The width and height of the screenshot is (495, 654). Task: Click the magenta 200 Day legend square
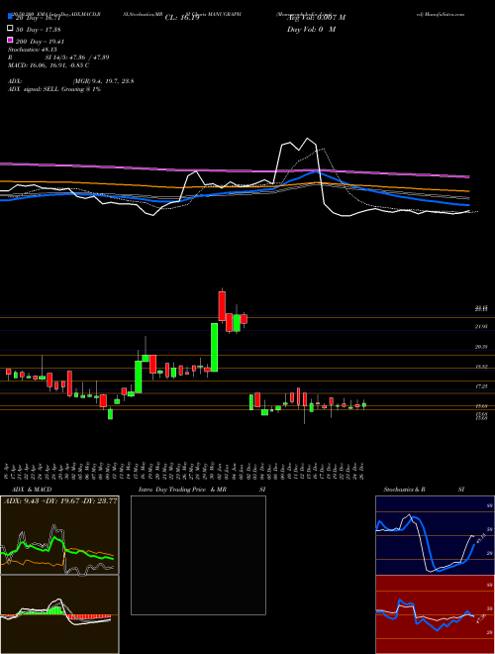pos(10,40)
